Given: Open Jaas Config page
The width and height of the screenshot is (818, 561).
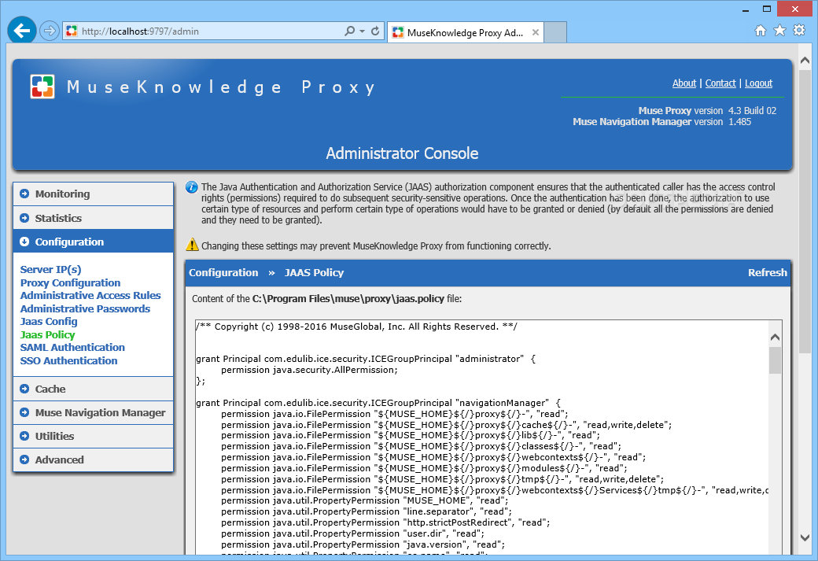Looking at the screenshot, I should [49, 322].
